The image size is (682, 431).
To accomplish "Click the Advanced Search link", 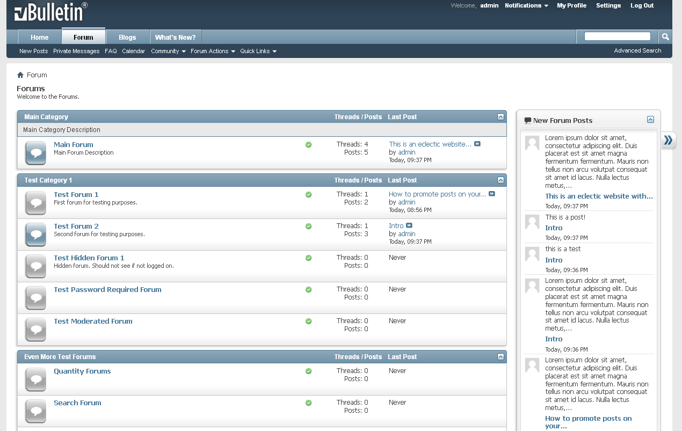I will [637, 50].
